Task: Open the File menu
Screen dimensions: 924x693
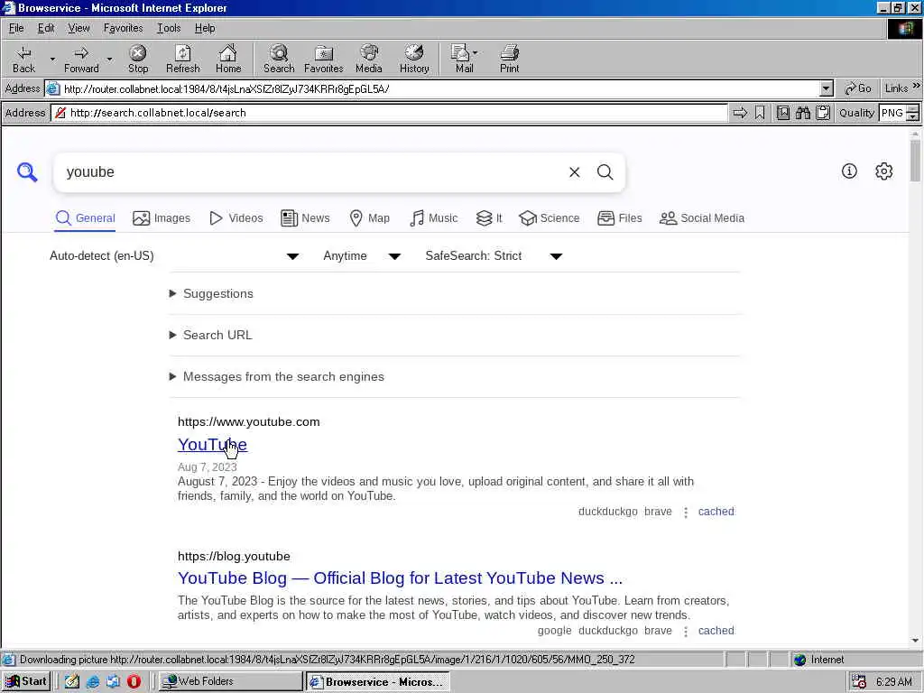Action: [x=16, y=28]
